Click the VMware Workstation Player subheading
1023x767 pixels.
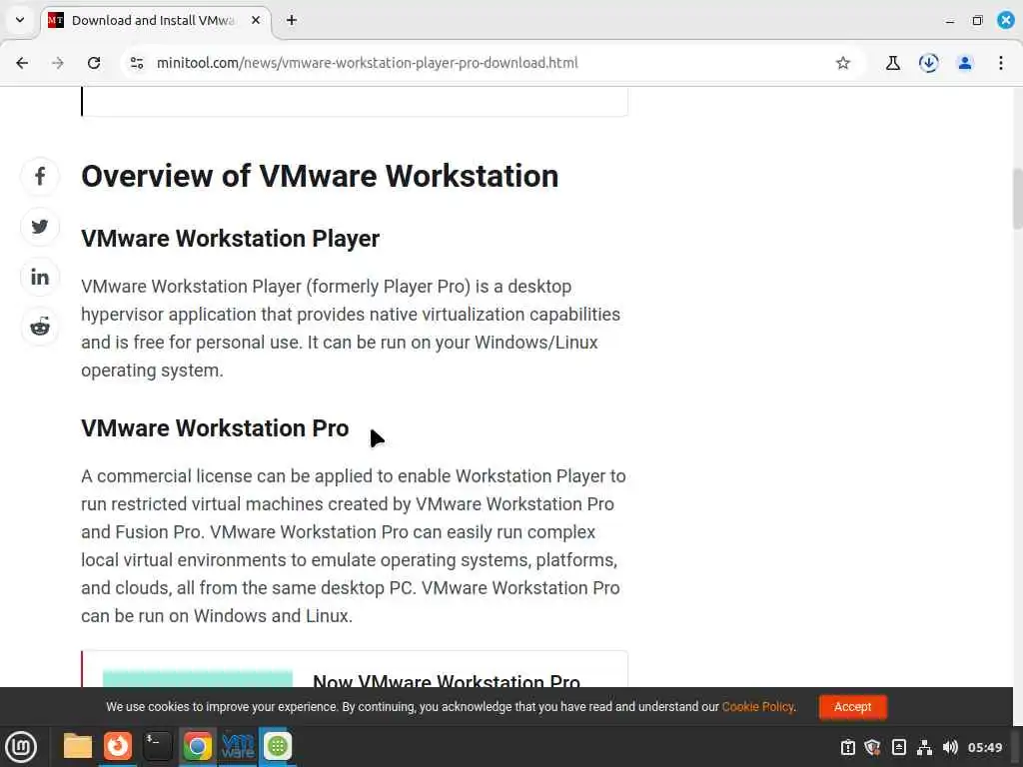pos(231,239)
